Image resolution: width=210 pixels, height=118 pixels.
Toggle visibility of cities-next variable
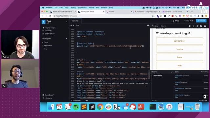click(206, 76)
